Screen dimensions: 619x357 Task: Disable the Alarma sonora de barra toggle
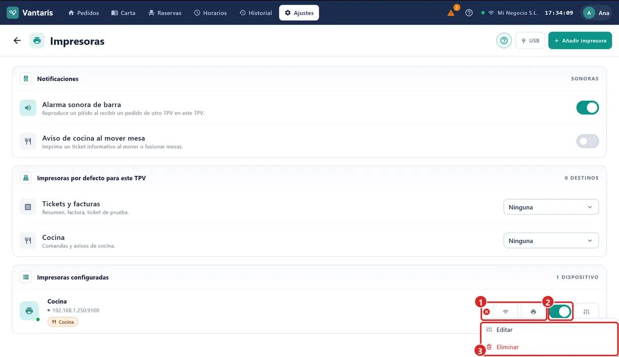[x=588, y=108]
